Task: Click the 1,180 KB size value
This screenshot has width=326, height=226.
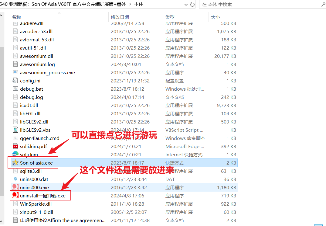Action: pos(227,187)
